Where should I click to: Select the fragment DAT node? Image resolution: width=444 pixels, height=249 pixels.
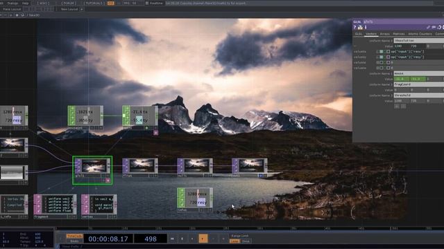[55, 206]
